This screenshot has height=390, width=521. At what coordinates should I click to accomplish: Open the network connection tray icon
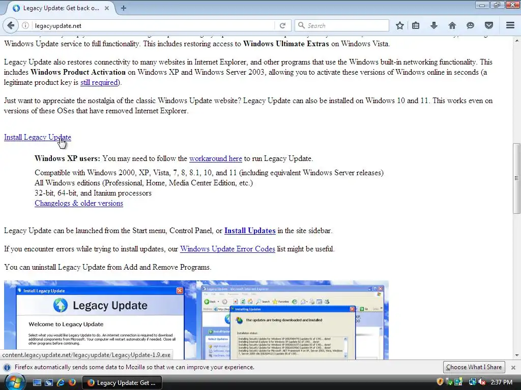click(472, 382)
